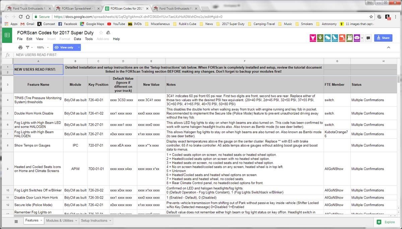Open the filter views icon
This screenshot has height=229, width=402.
(28, 47)
